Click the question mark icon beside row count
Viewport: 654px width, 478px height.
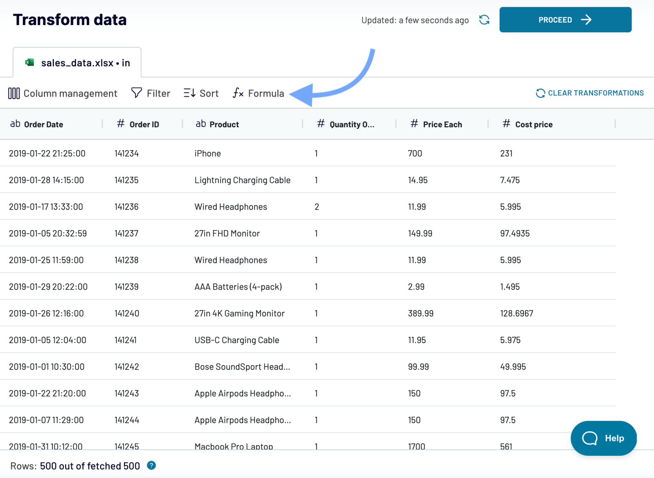151,466
